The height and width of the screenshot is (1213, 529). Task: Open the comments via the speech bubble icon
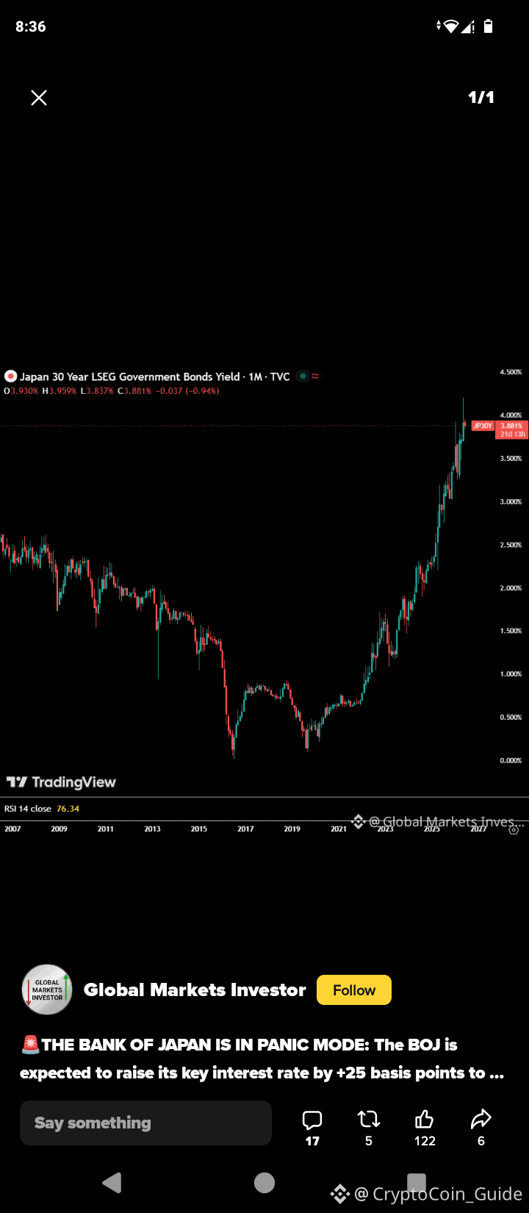pos(312,1120)
